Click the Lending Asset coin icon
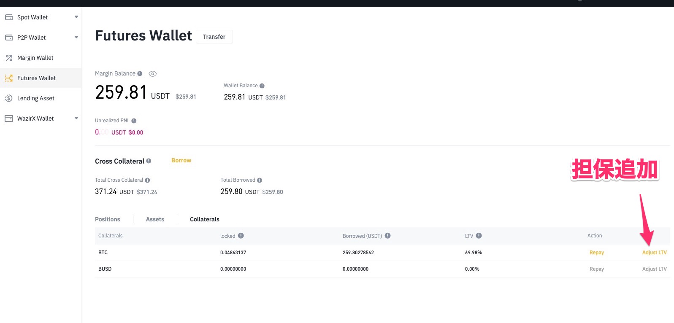 [x=9, y=98]
